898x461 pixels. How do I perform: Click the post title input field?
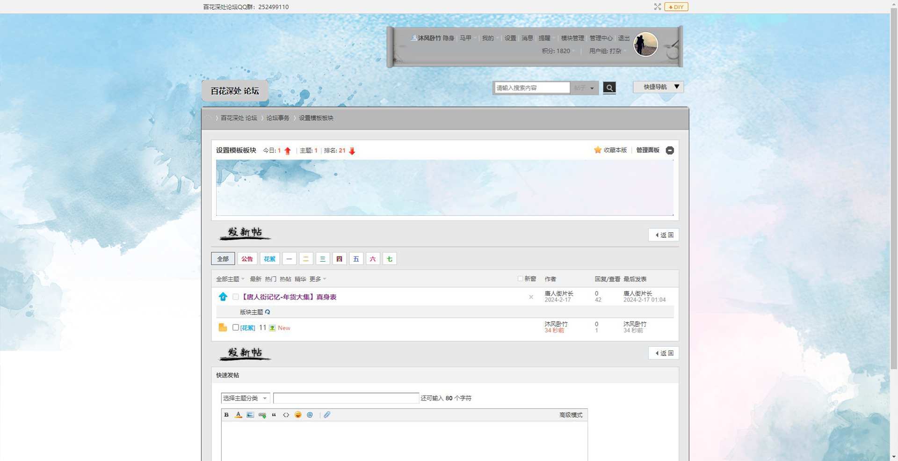pos(346,398)
